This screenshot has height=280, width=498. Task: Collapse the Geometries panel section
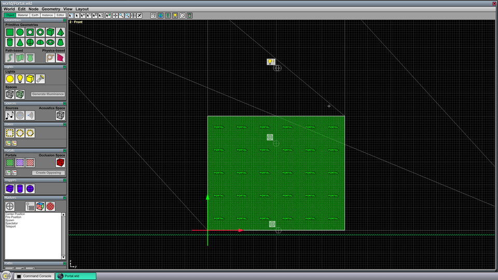point(64,20)
